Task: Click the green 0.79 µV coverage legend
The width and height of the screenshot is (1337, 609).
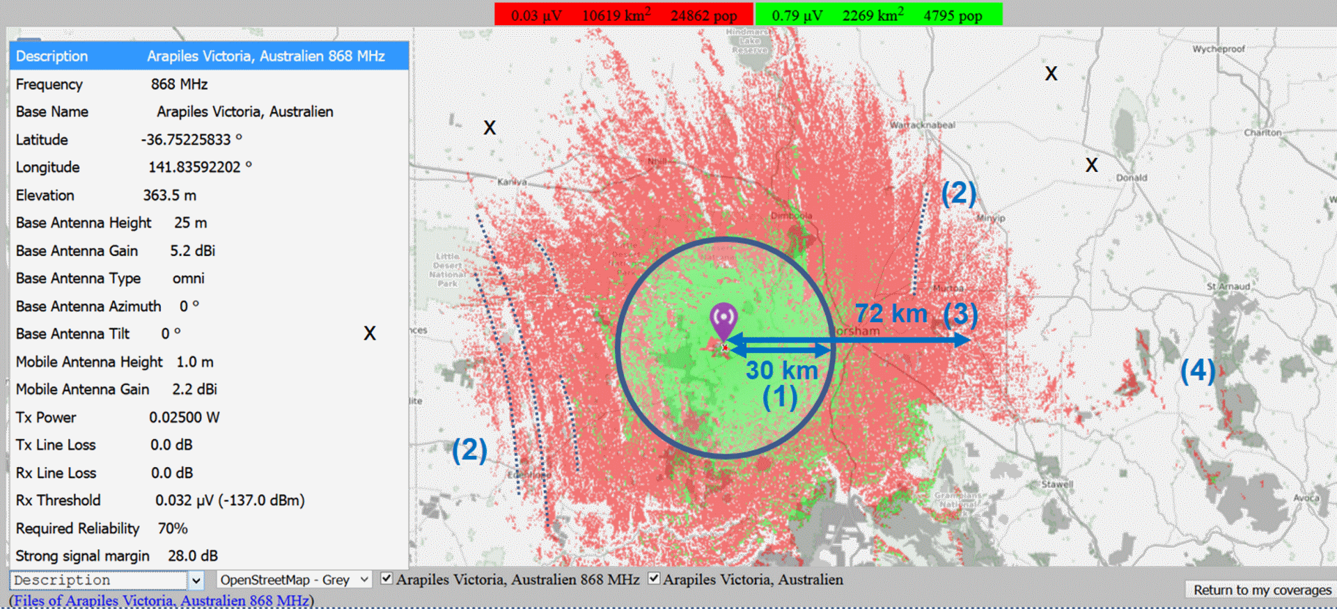Action: (x=879, y=15)
